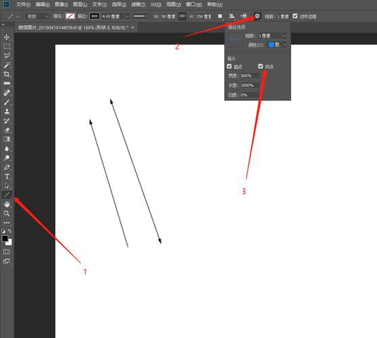Select the Pen tool

pyautogui.click(x=7, y=167)
